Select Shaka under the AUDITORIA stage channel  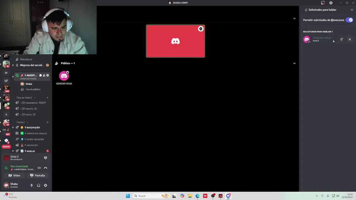pyautogui.click(x=29, y=84)
